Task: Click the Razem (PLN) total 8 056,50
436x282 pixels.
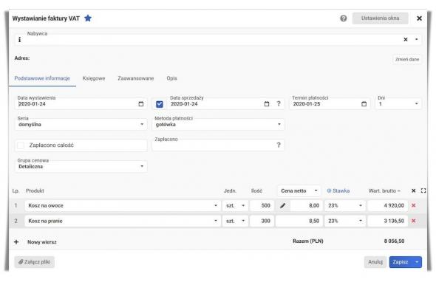Action: pos(395,241)
